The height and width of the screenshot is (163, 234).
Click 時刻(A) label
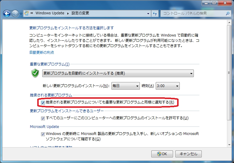click(147, 86)
